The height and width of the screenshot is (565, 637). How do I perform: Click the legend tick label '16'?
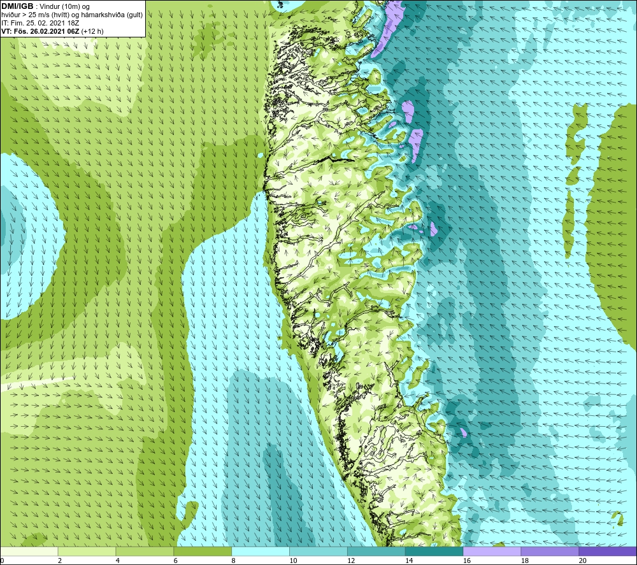pos(467,561)
